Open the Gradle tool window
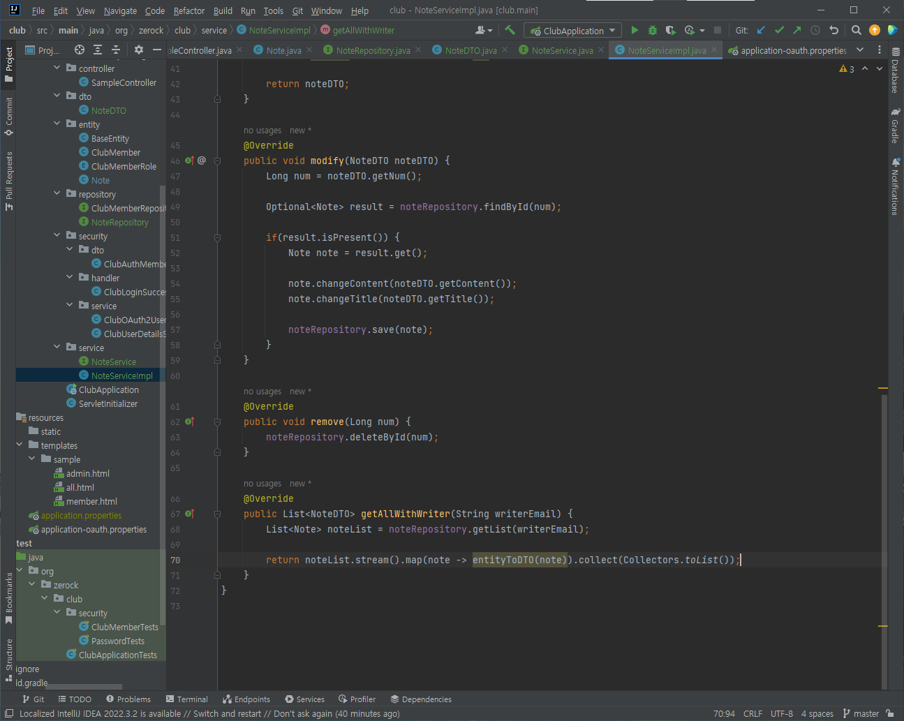 [895, 126]
